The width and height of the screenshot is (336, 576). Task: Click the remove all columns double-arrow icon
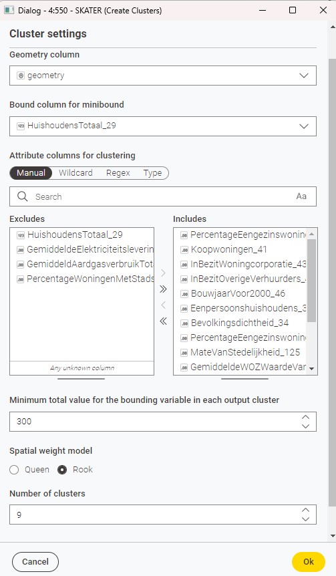pos(164,321)
